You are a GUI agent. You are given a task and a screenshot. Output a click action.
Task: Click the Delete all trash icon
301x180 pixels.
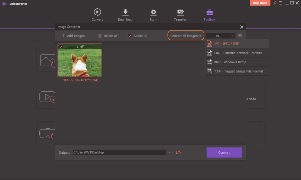[x=100, y=36]
